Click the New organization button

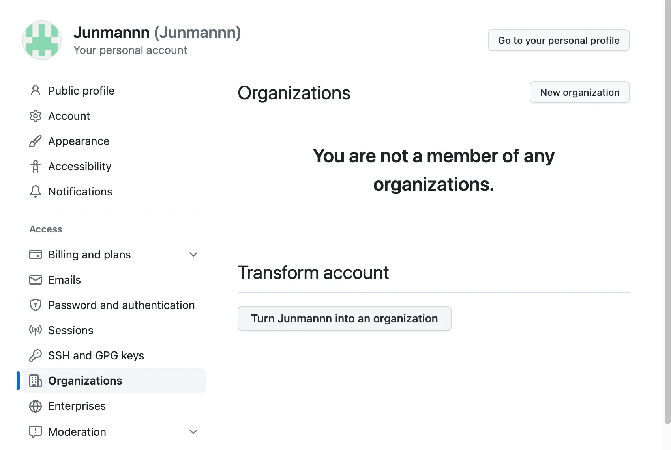coord(579,92)
